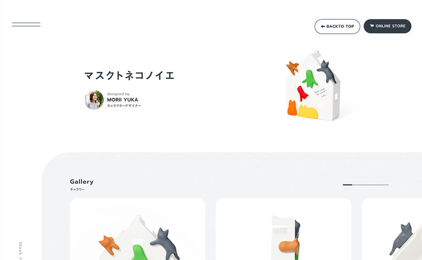The height and width of the screenshot is (260, 422).
Task: Click the left arrow icon in BACK TO TOP
Action: coord(323,26)
